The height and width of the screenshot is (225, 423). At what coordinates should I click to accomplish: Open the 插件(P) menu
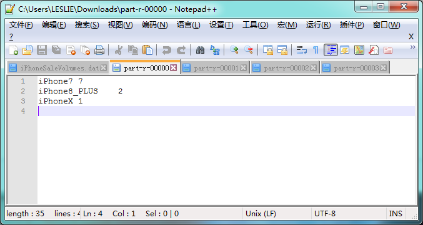352,26
